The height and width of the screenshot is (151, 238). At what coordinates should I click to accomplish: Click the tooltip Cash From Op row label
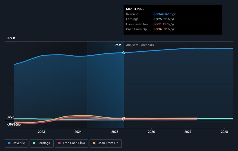coord(136,29)
